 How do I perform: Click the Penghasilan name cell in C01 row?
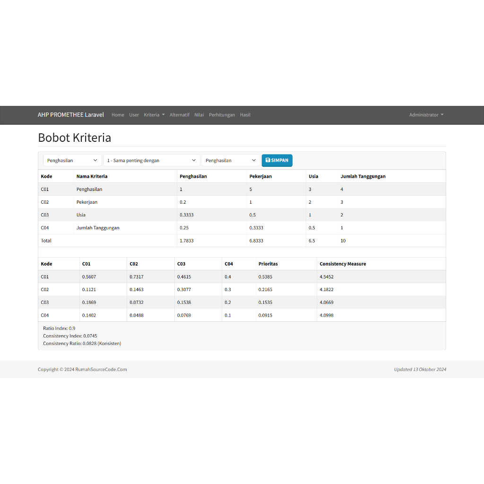89,189
